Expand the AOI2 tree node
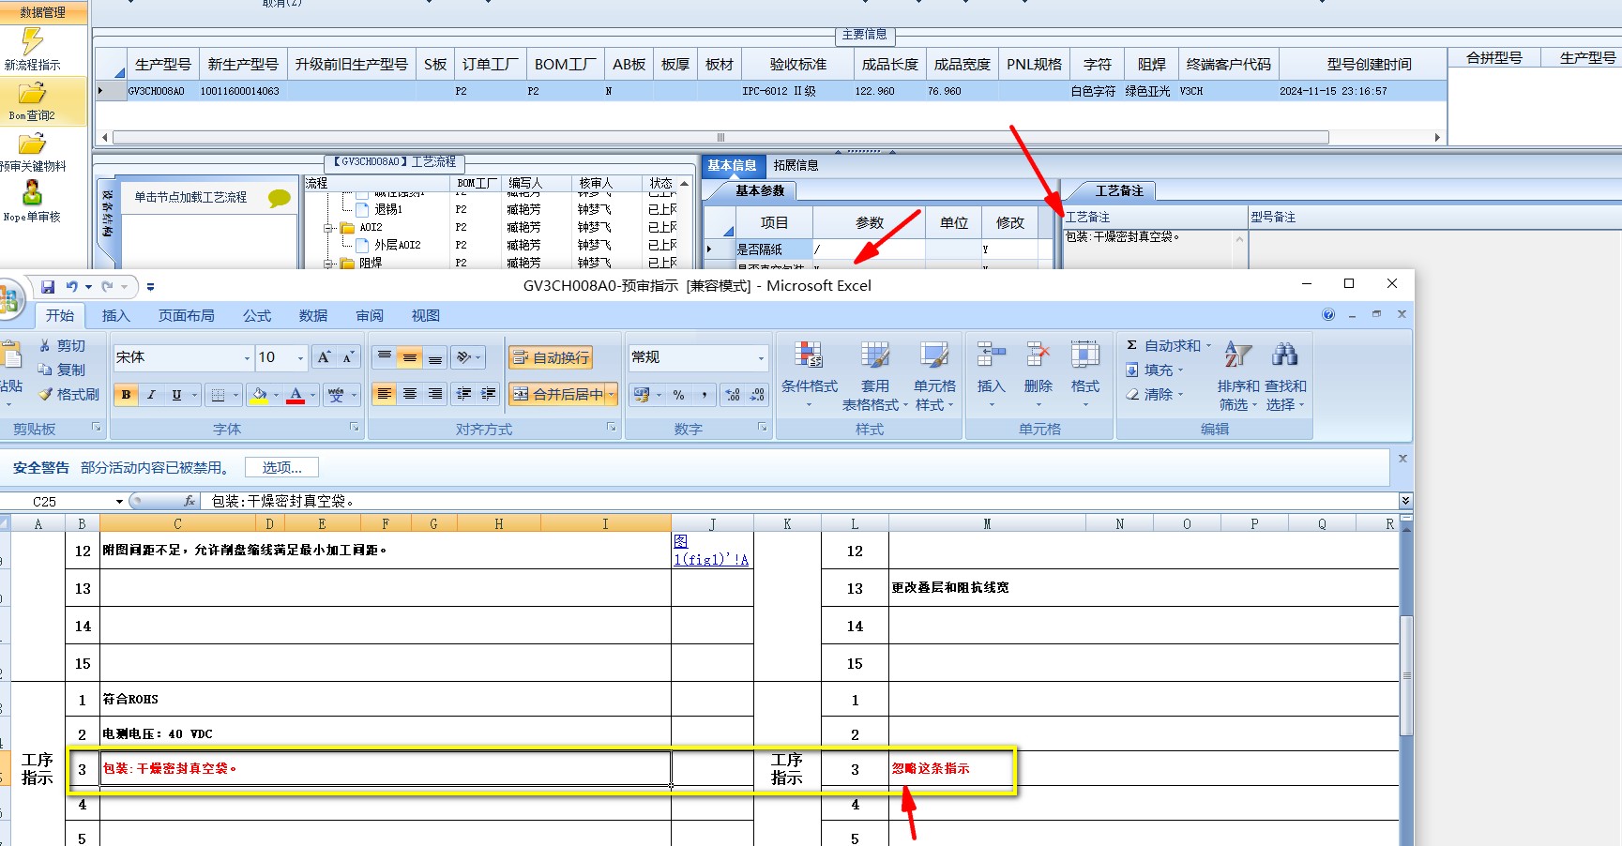 329,228
